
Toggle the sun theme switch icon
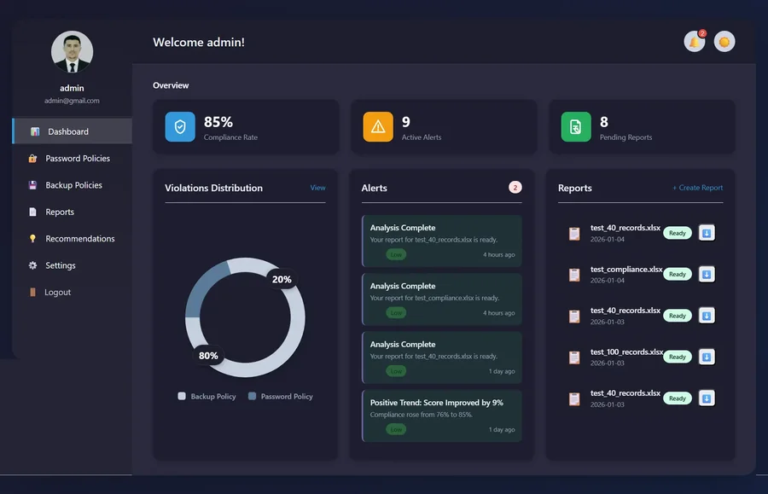point(724,42)
